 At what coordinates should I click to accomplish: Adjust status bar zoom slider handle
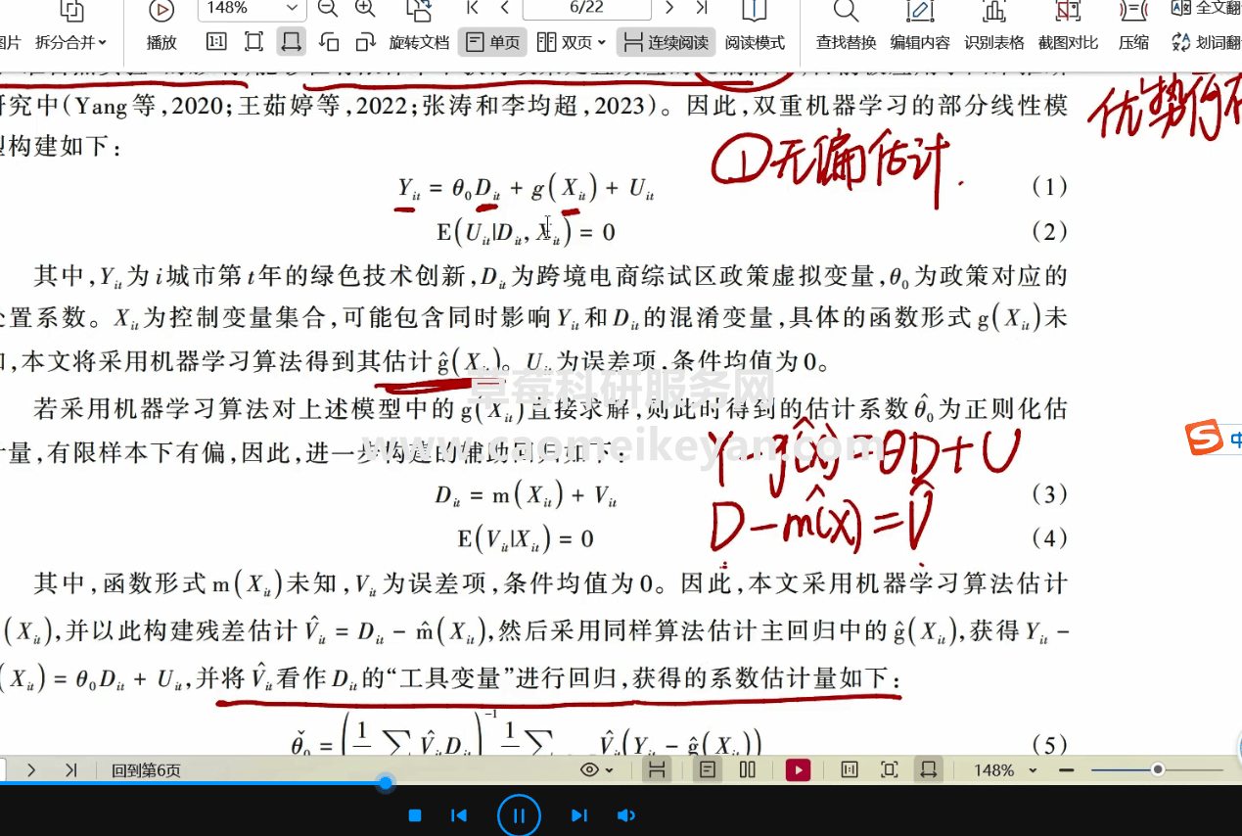(x=1158, y=770)
